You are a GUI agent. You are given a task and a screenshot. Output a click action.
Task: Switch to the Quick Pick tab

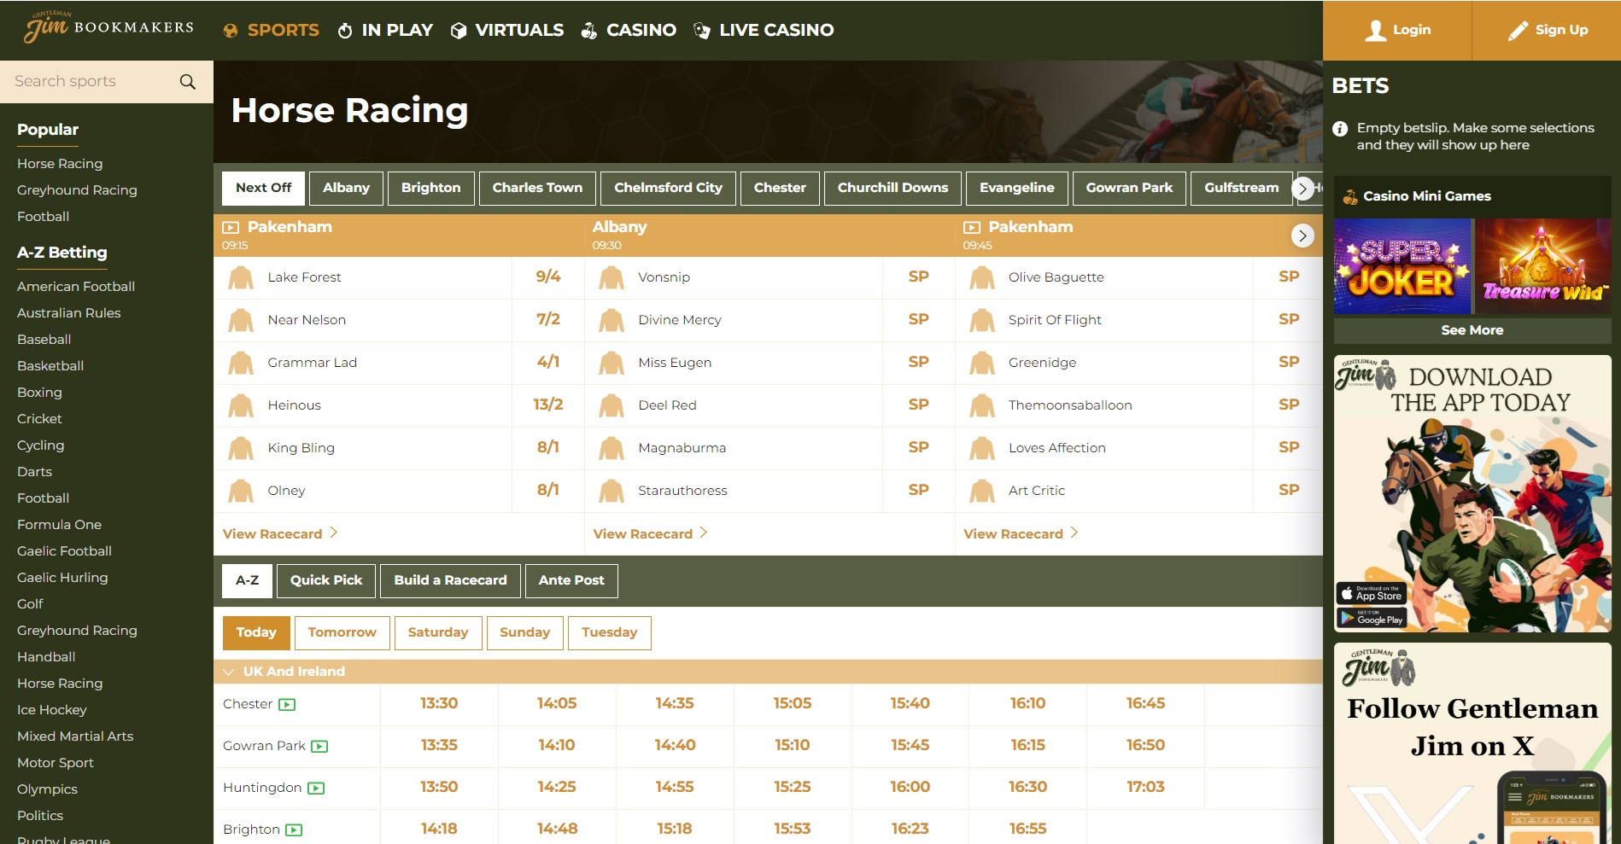[325, 580]
